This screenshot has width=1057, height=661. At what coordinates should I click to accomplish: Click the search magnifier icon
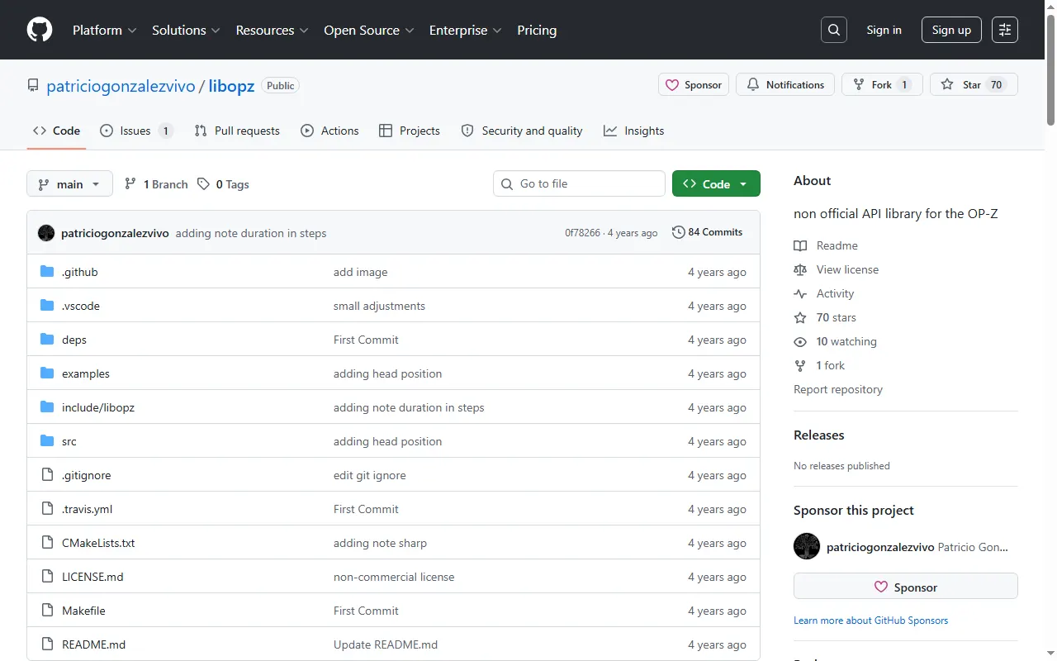click(834, 30)
